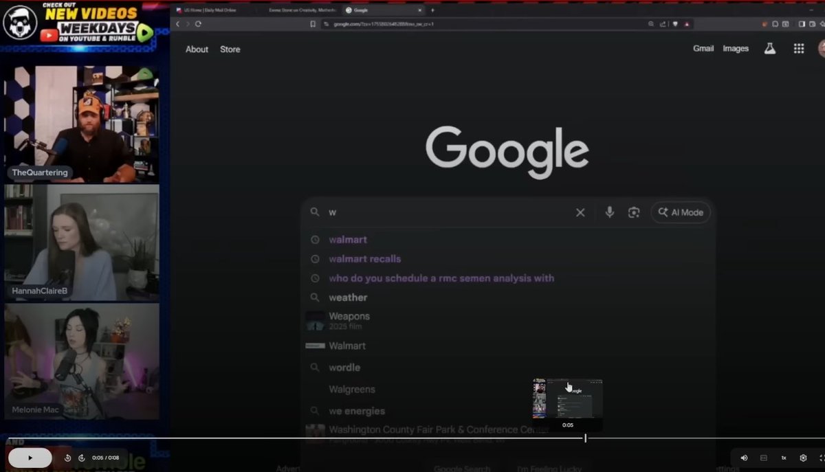Open the video player settings gear
Screen dimensions: 825x472
point(803,458)
